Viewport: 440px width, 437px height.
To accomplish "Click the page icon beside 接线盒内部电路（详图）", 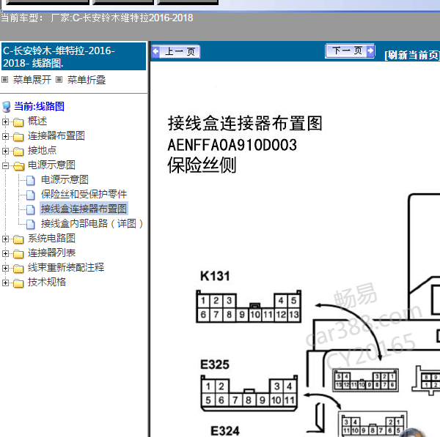I will point(31,224).
